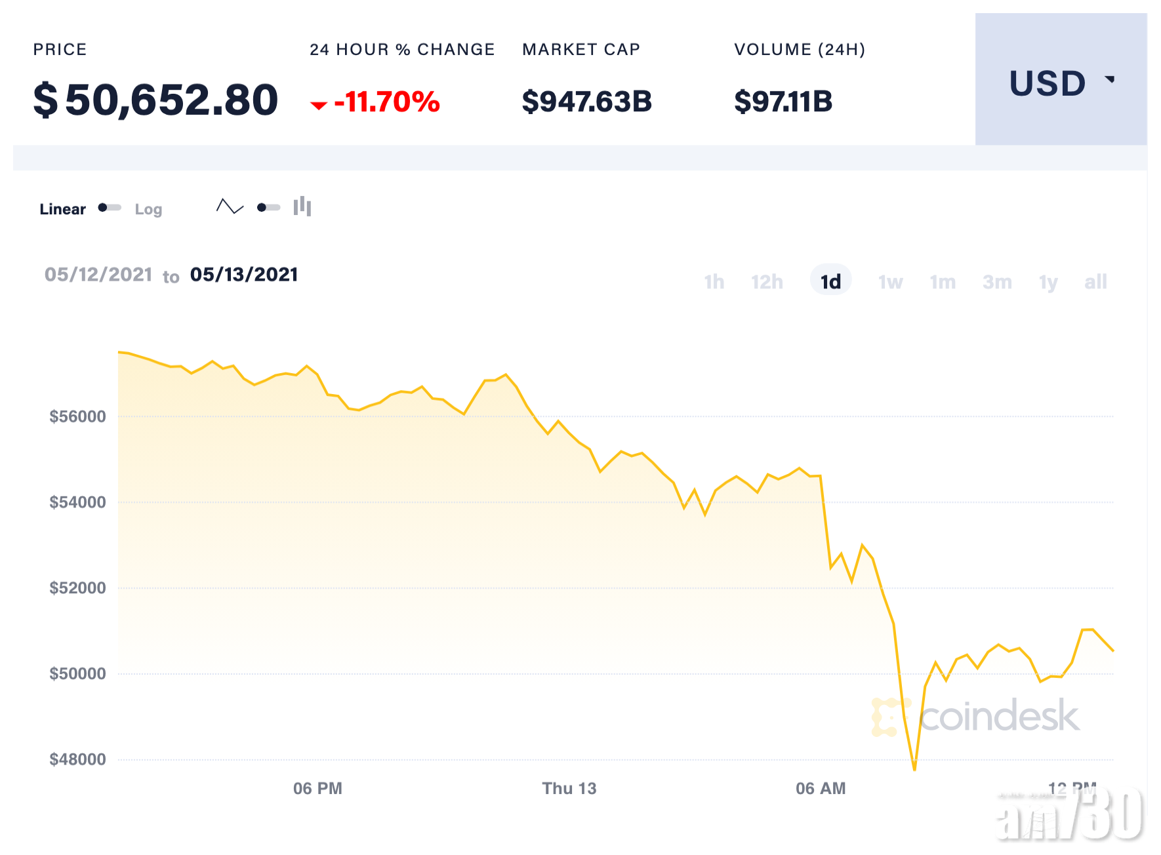Click the line chart icon
1161x855 pixels.
[x=230, y=207]
